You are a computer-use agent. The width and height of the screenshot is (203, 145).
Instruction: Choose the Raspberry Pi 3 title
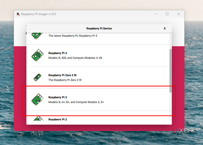point(58,97)
